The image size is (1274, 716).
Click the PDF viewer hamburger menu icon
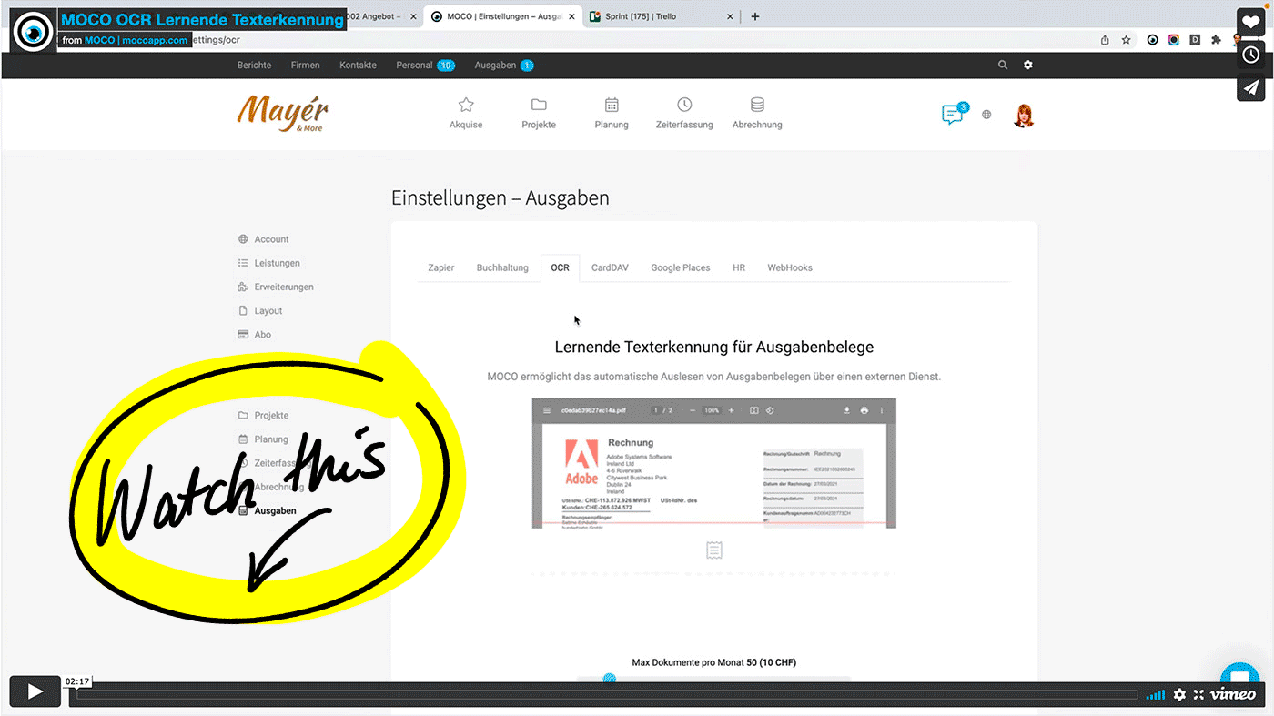(x=547, y=410)
